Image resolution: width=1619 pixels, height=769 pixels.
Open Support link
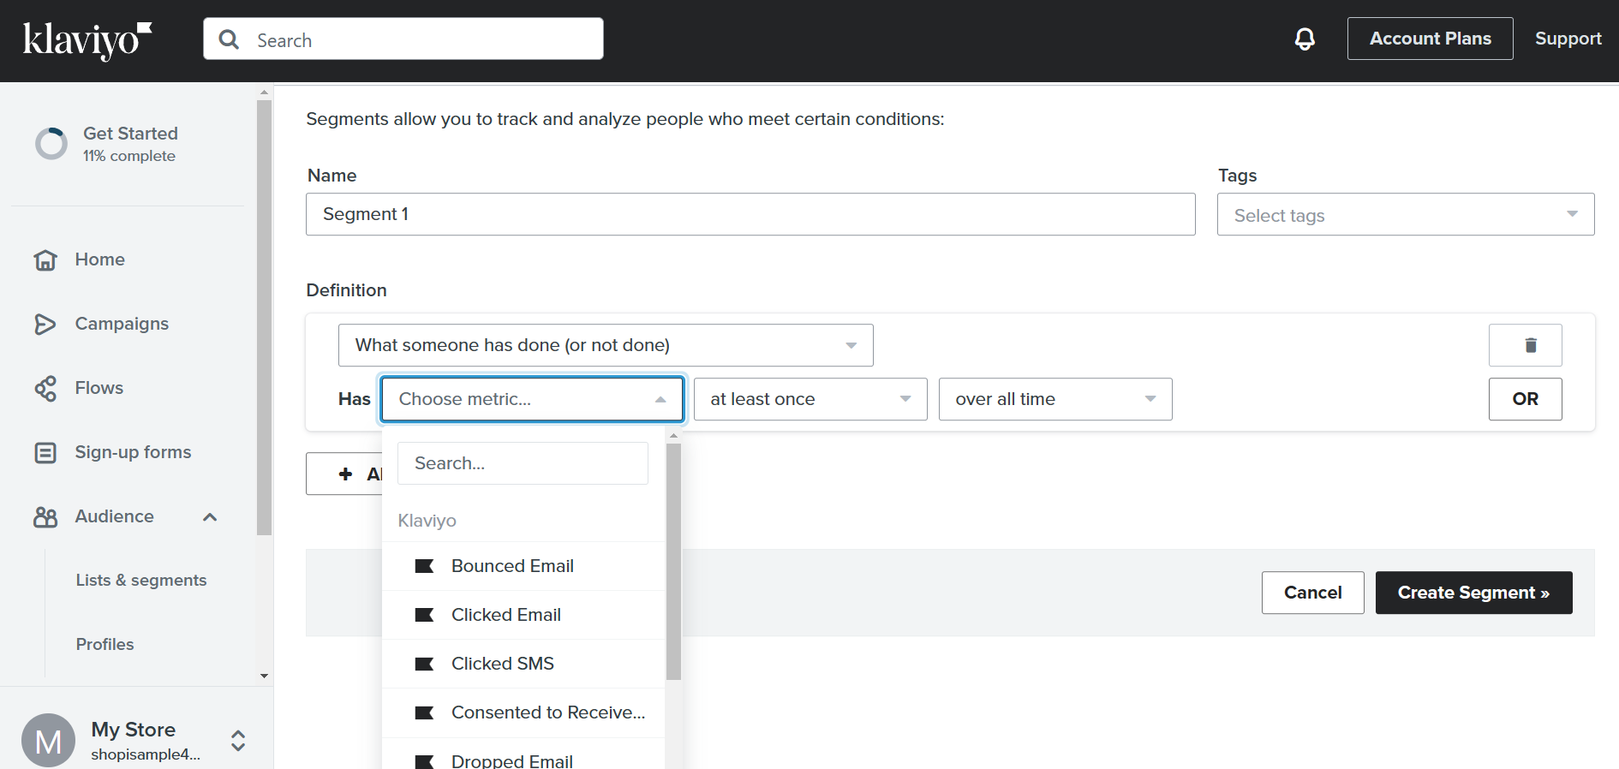pyautogui.click(x=1568, y=39)
